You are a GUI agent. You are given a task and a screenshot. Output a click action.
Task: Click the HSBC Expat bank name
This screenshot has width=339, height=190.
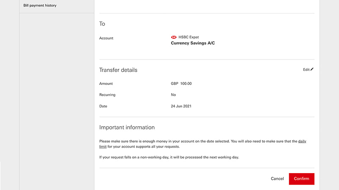(x=189, y=37)
